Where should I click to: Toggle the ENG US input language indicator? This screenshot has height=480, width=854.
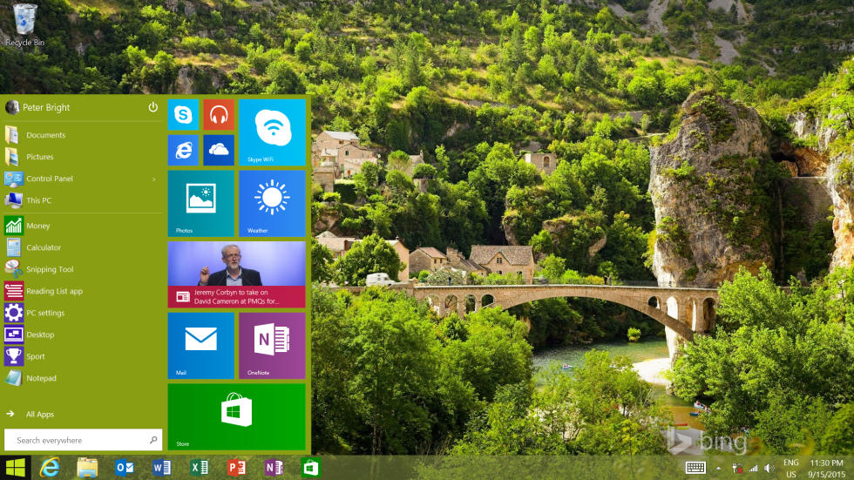(790, 468)
